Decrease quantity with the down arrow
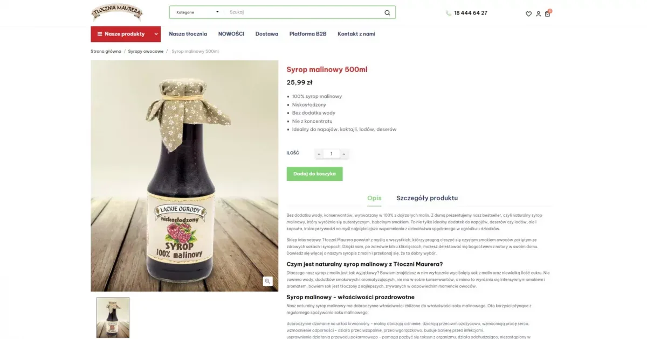Image resolution: width=647 pixels, height=339 pixels. tap(319, 154)
